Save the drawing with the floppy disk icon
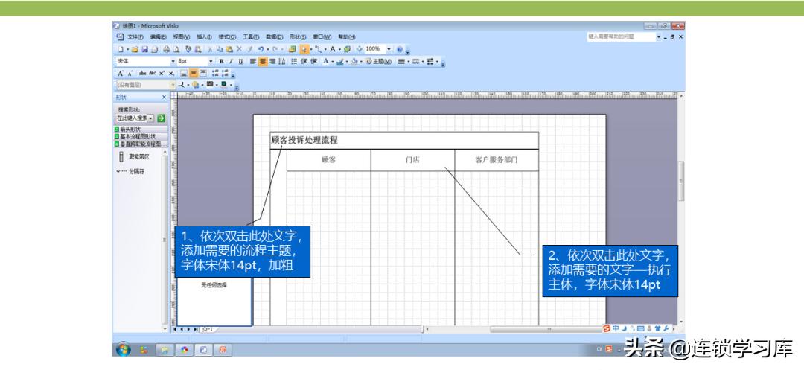 [144, 49]
